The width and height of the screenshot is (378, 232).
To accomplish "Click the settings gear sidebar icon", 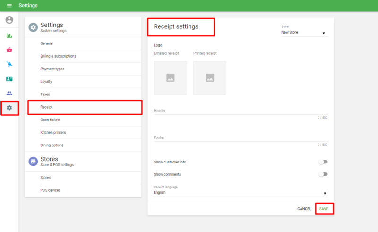I will (9, 108).
